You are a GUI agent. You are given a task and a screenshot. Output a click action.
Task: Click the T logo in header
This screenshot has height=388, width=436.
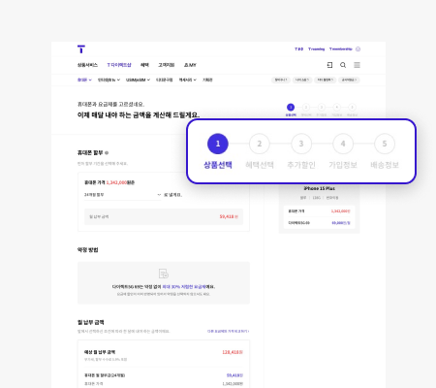point(81,49)
